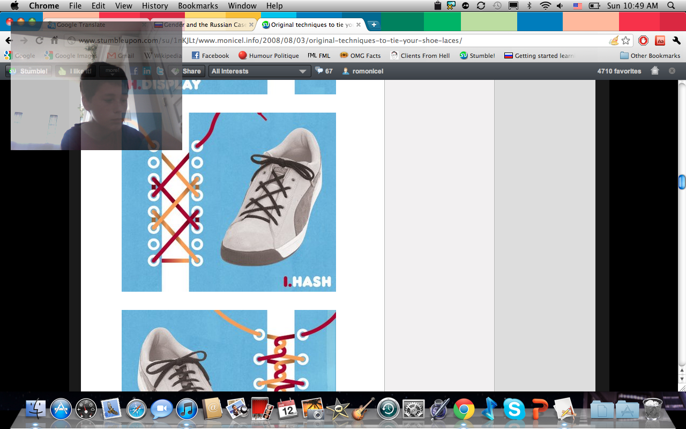Open the File menu
This screenshot has width=686, height=429.
[75, 6]
